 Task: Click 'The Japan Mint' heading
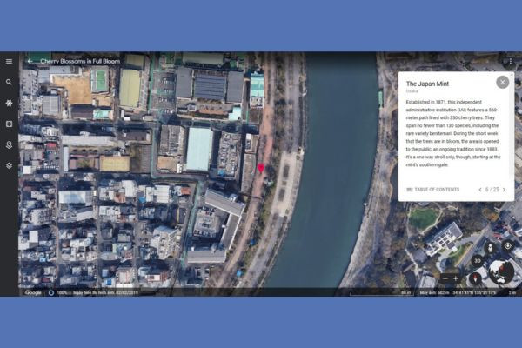[x=427, y=84]
